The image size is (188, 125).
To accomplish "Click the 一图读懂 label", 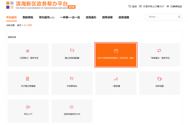I will [116, 86].
